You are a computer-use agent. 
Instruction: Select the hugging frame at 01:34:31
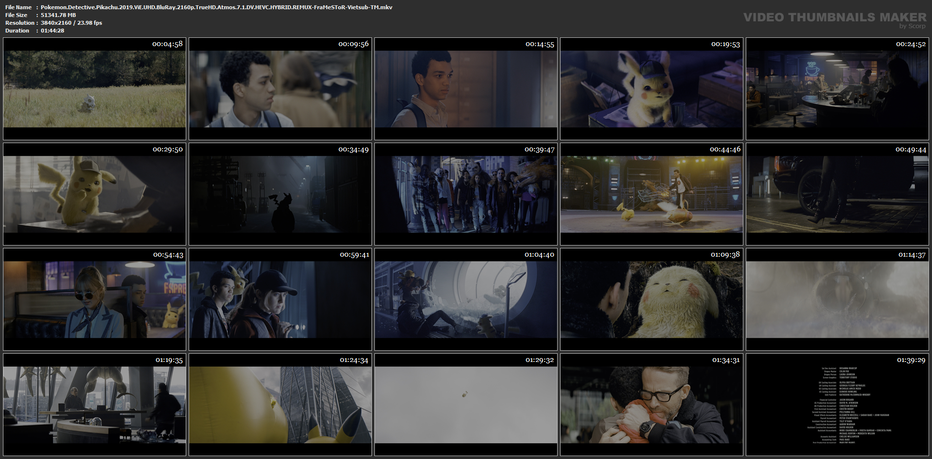[x=651, y=405]
